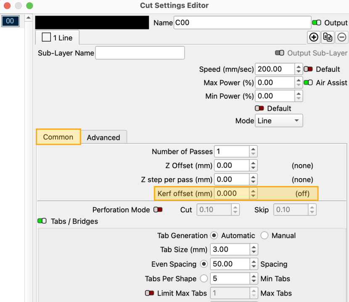Screen dimensions: 349x302
Task: Click the remove sub-layer minus icon
Action: [342, 37]
